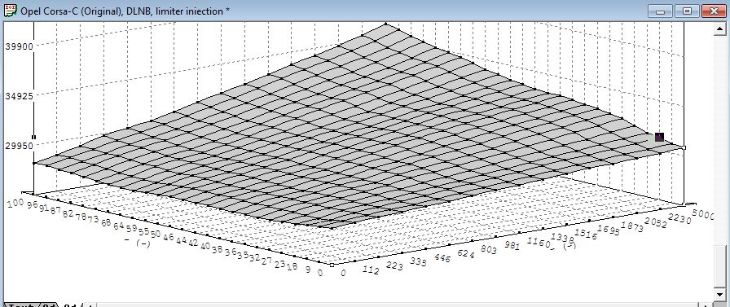
Task: Click the 29950 value axis label
Action: pyautogui.click(x=19, y=146)
